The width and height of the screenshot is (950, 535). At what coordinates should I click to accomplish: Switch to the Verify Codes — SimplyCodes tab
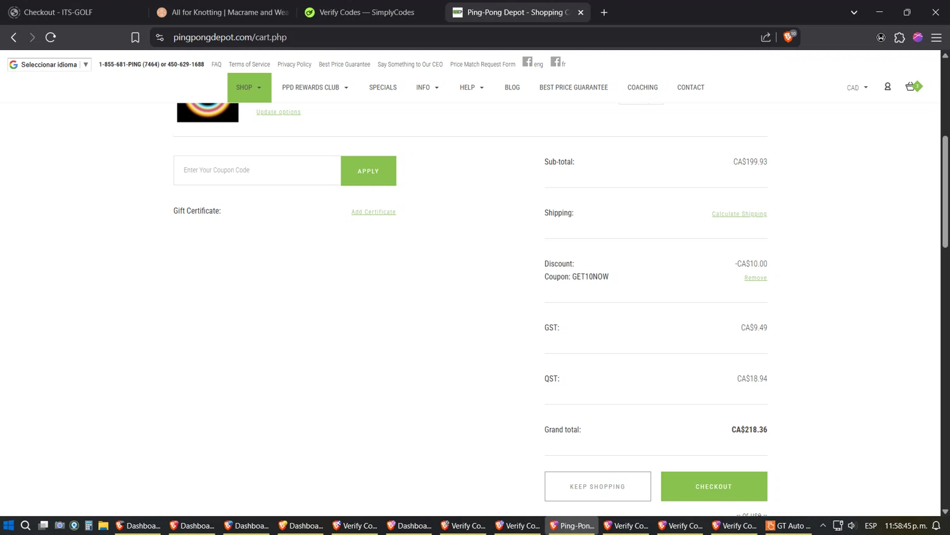[x=369, y=12]
